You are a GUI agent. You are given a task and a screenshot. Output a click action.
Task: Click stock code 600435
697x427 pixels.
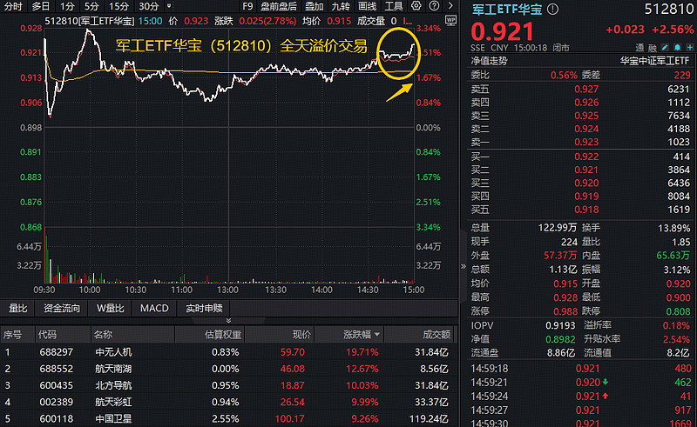[56, 385]
